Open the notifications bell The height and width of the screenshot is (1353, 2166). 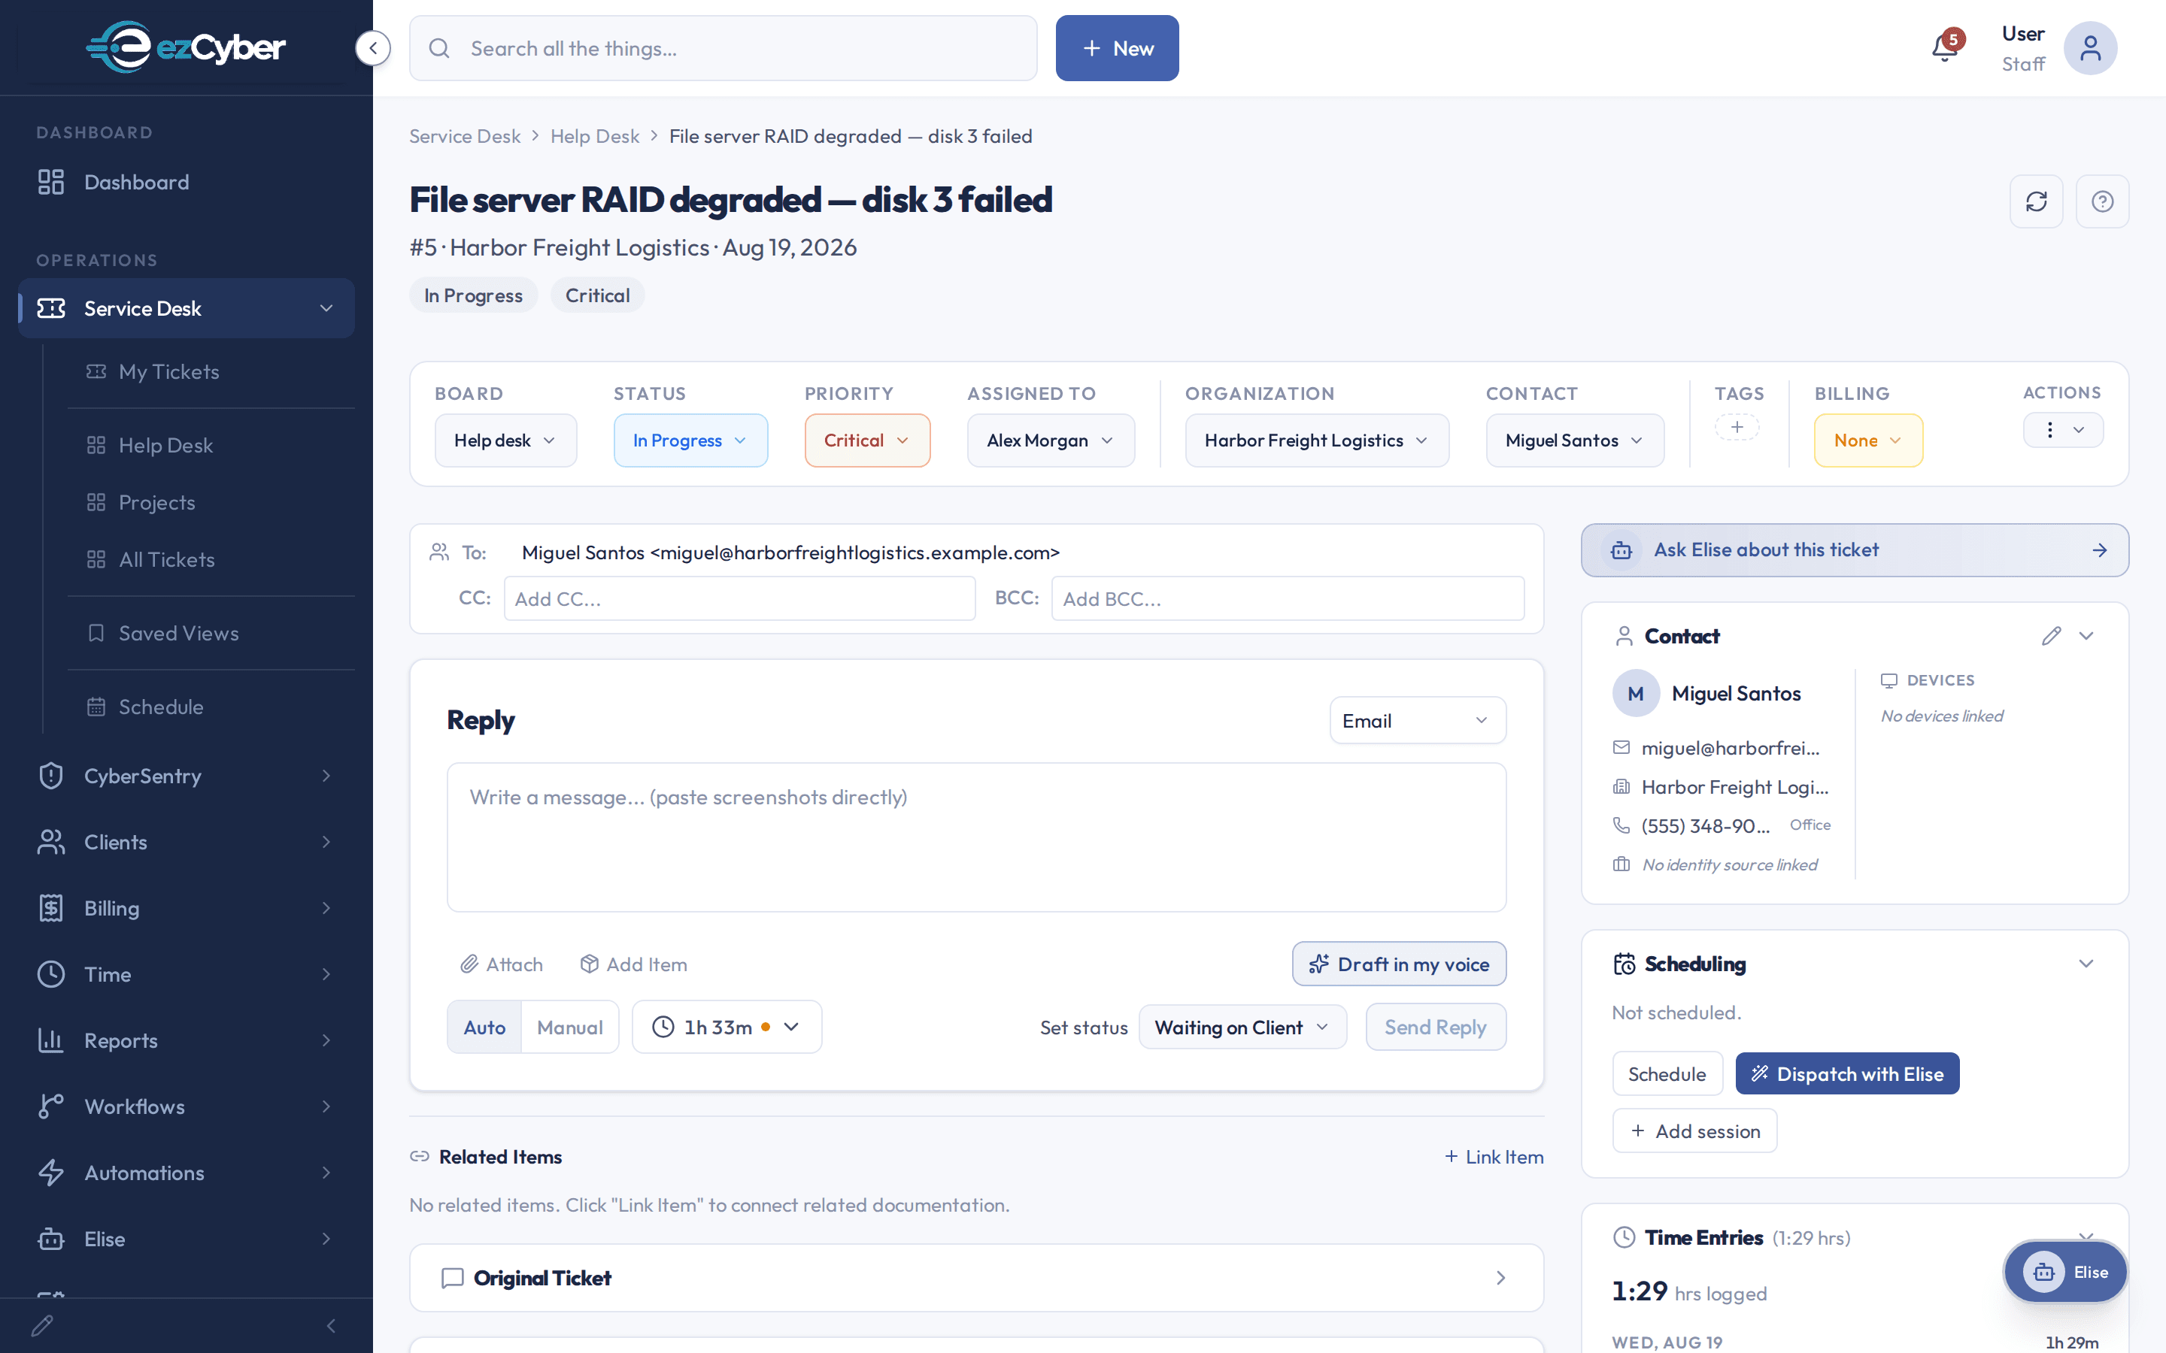click(1944, 47)
